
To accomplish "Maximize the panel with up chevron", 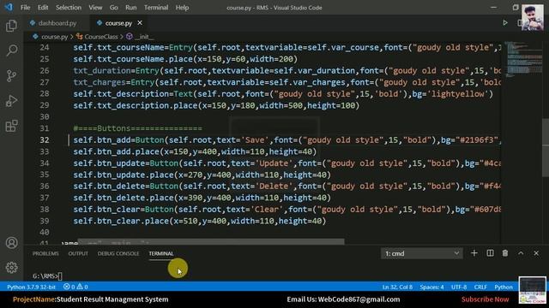I will (521, 253).
